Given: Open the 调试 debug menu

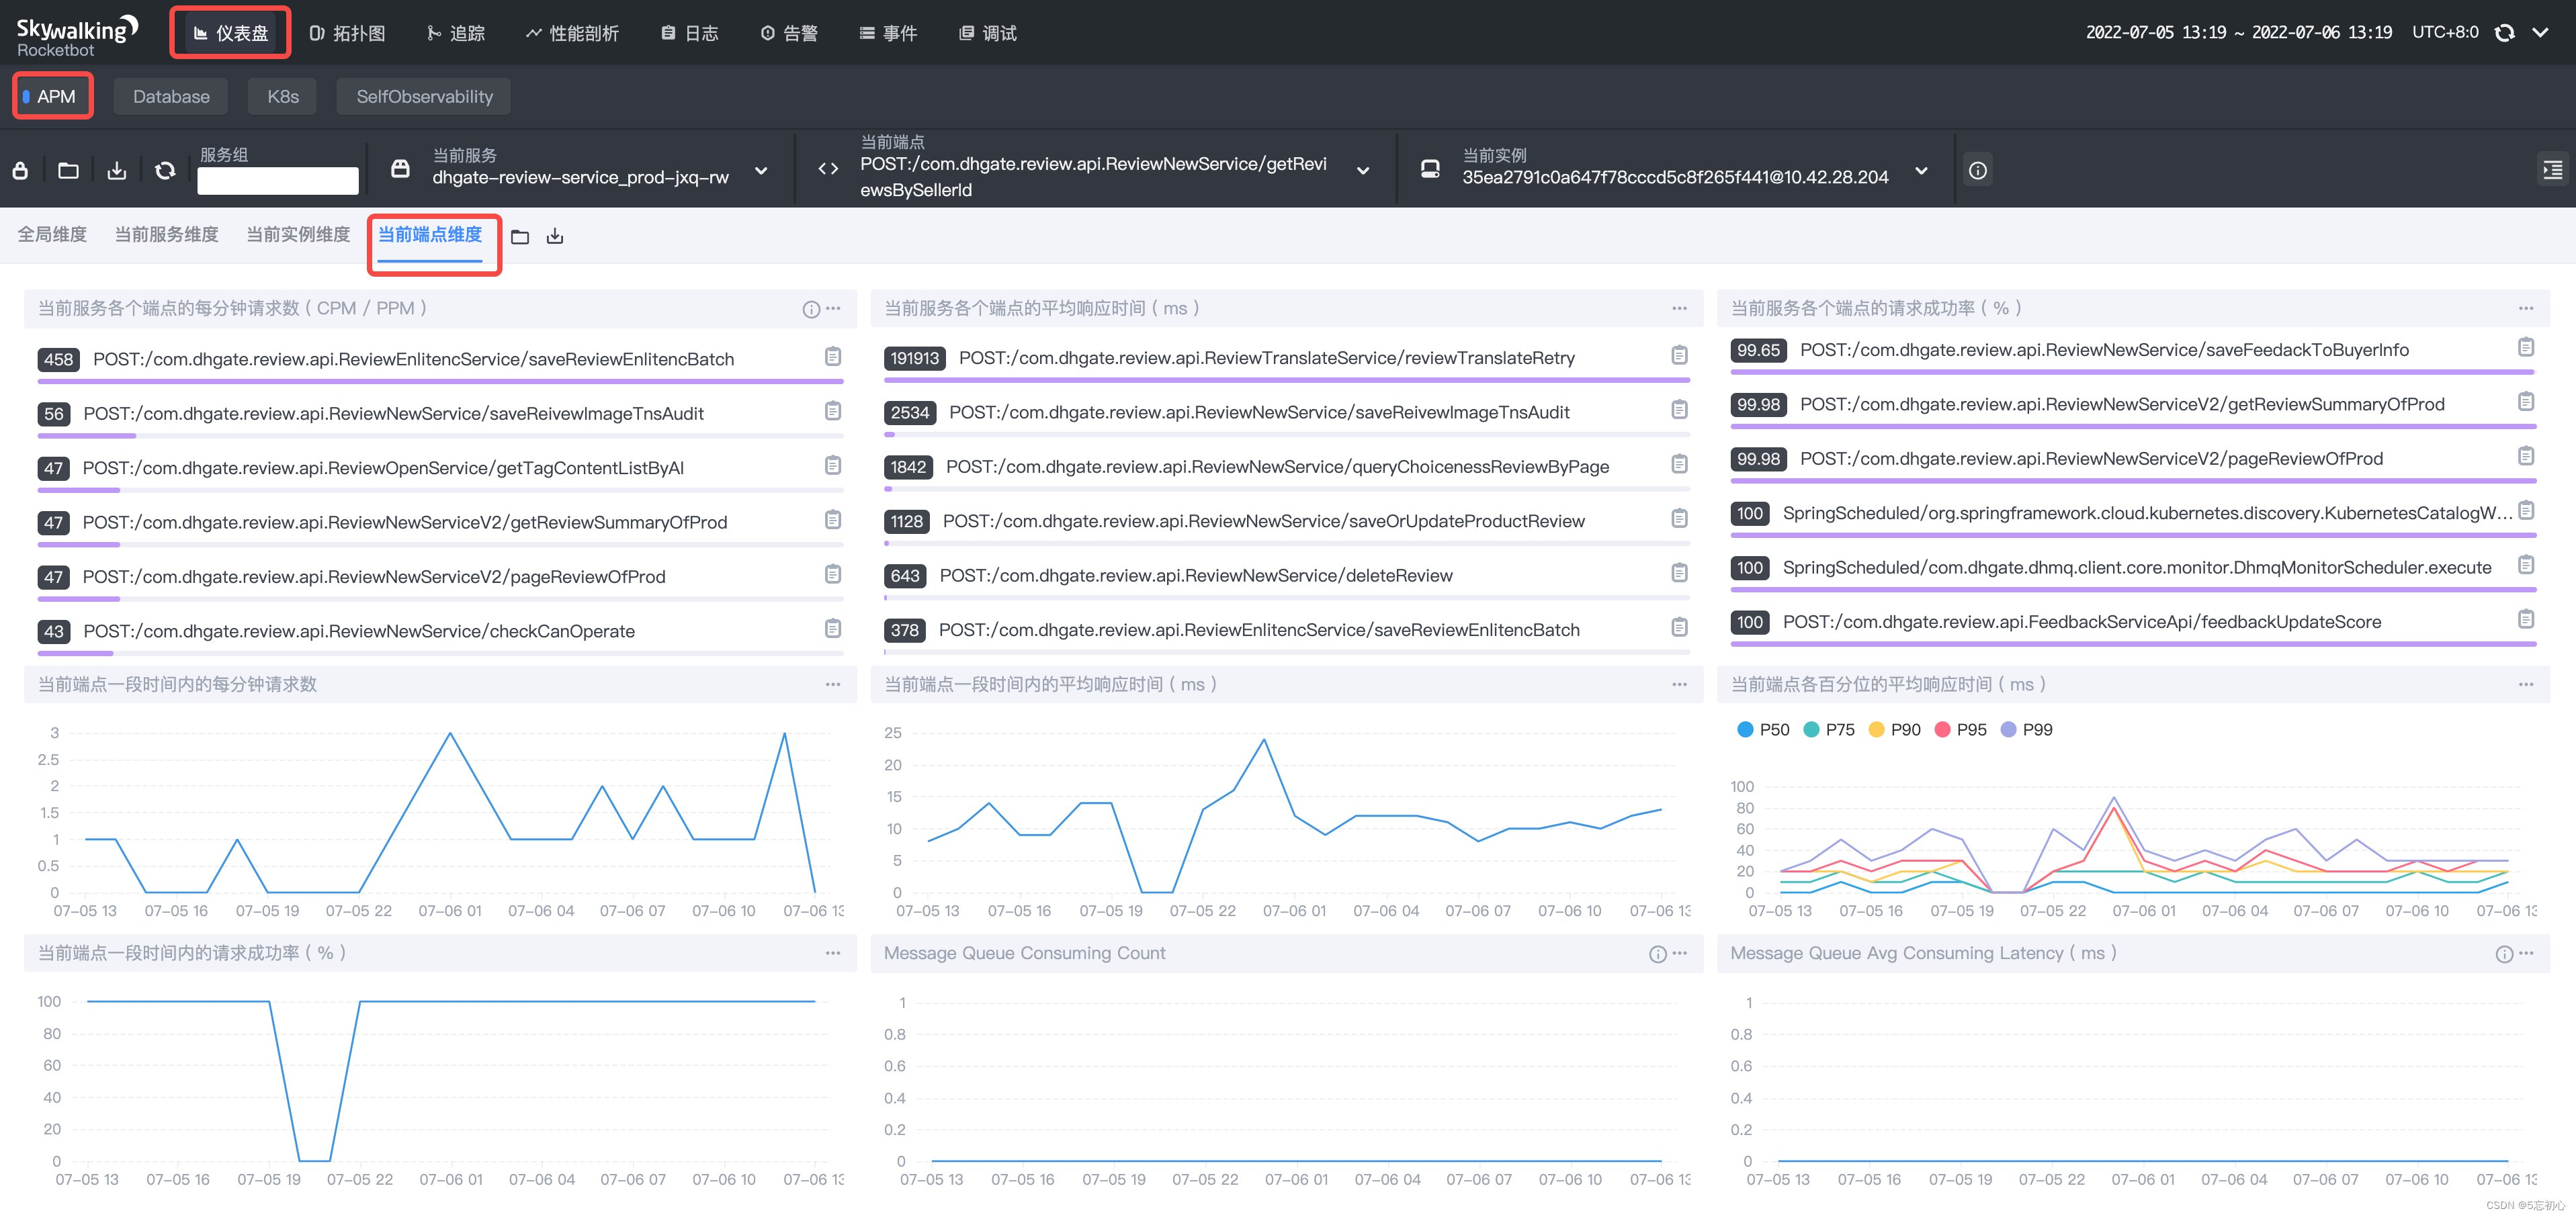Looking at the screenshot, I should 989,33.
